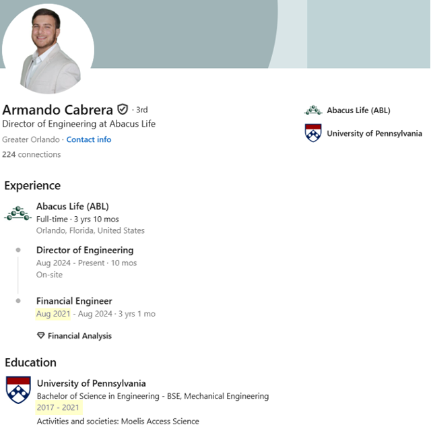
Task: Select the Financial Engineer position
Action: (74, 301)
